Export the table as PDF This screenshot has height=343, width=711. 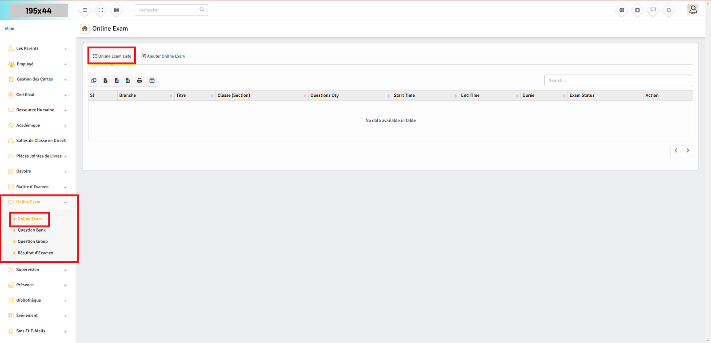128,81
